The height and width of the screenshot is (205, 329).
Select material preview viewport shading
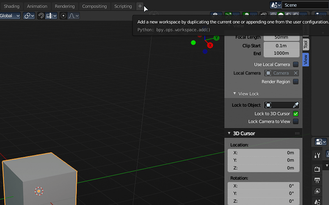(x=288, y=15)
